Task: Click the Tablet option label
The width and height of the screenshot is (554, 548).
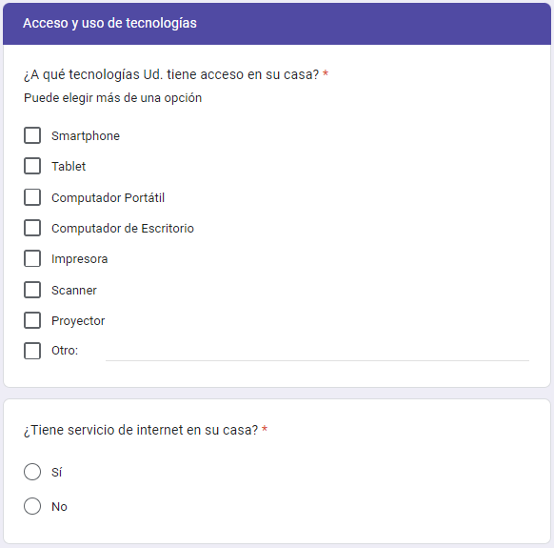Action: [x=69, y=166]
